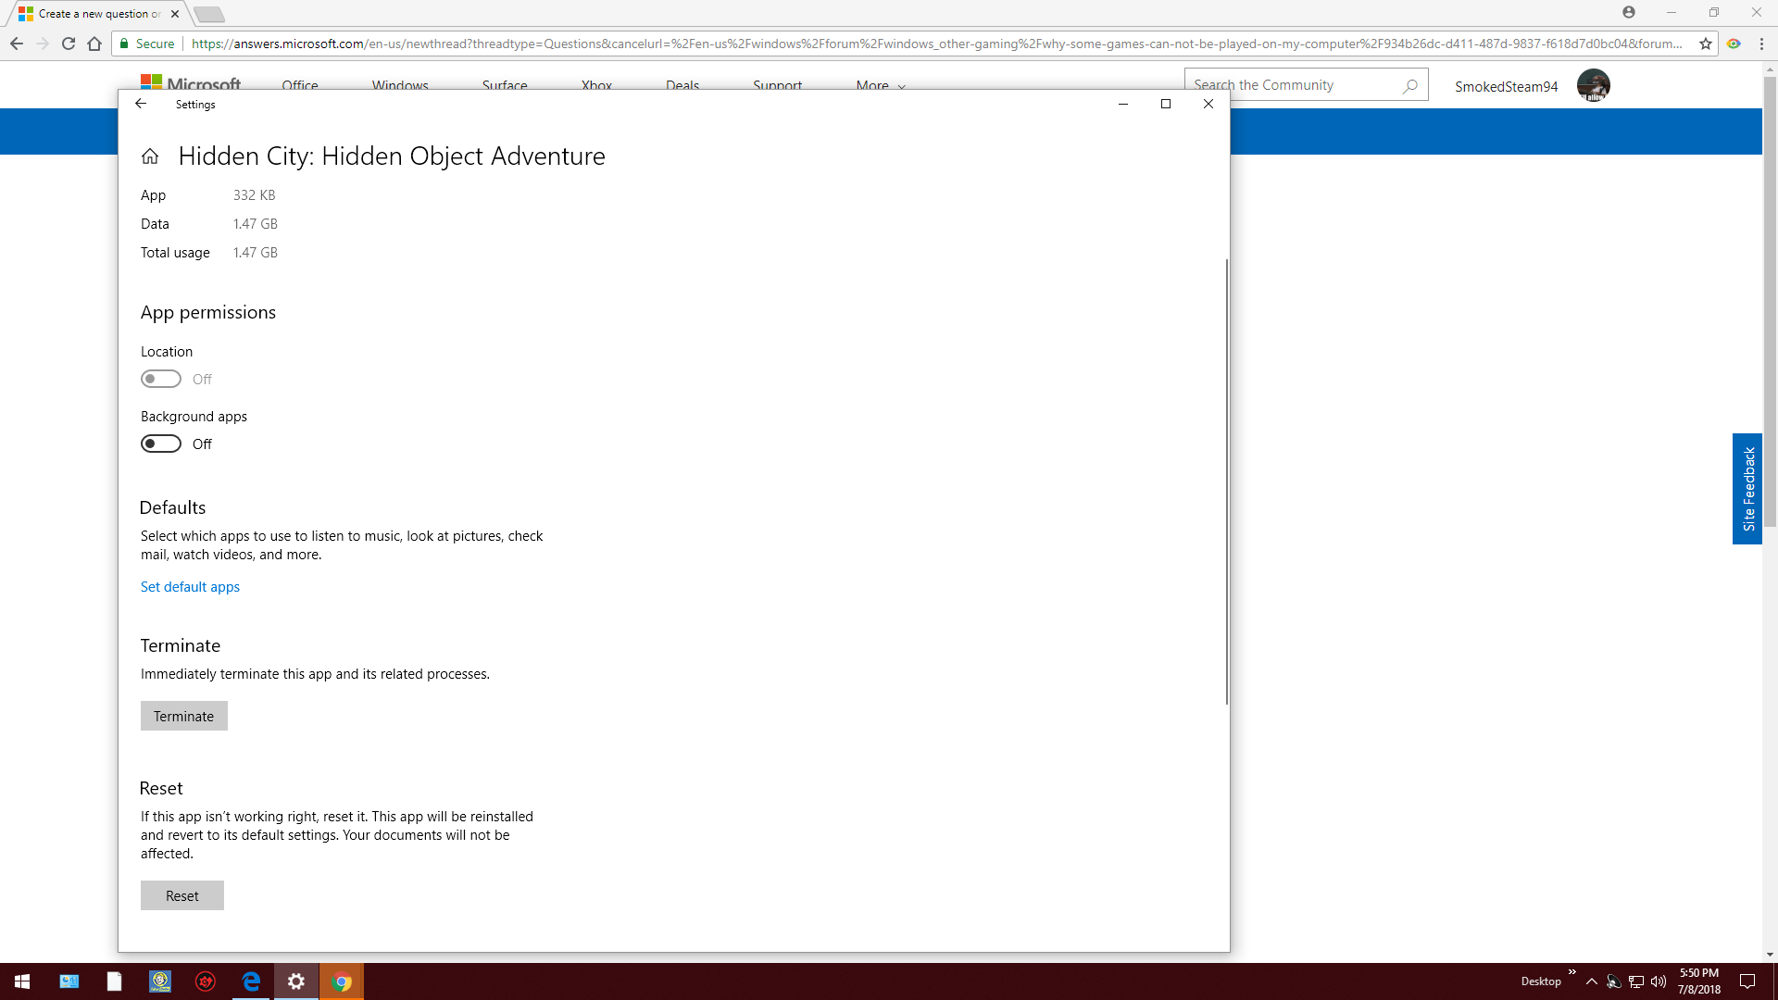The image size is (1778, 1000).
Task: Click the Reset button
Action: click(x=182, y=895)
